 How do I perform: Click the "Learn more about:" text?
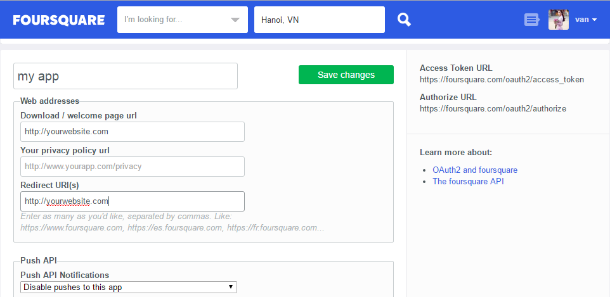(x=456, y=153)
